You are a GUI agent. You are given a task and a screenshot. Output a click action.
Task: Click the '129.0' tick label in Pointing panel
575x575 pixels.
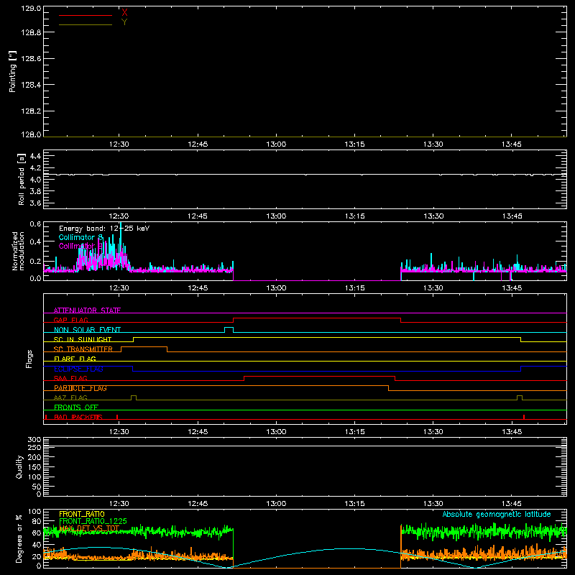[31, 9]
